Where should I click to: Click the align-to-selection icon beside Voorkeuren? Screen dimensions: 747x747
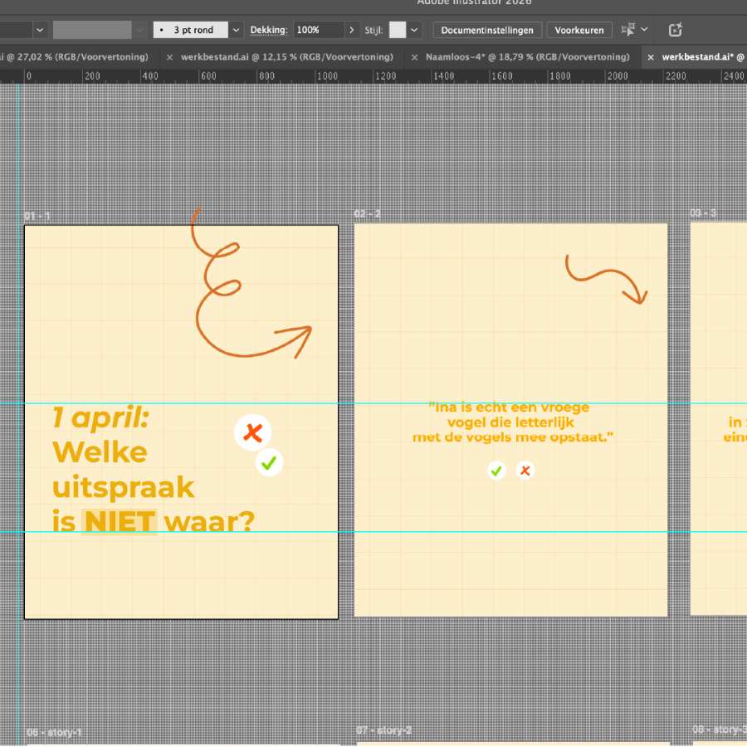pos(628,30)
